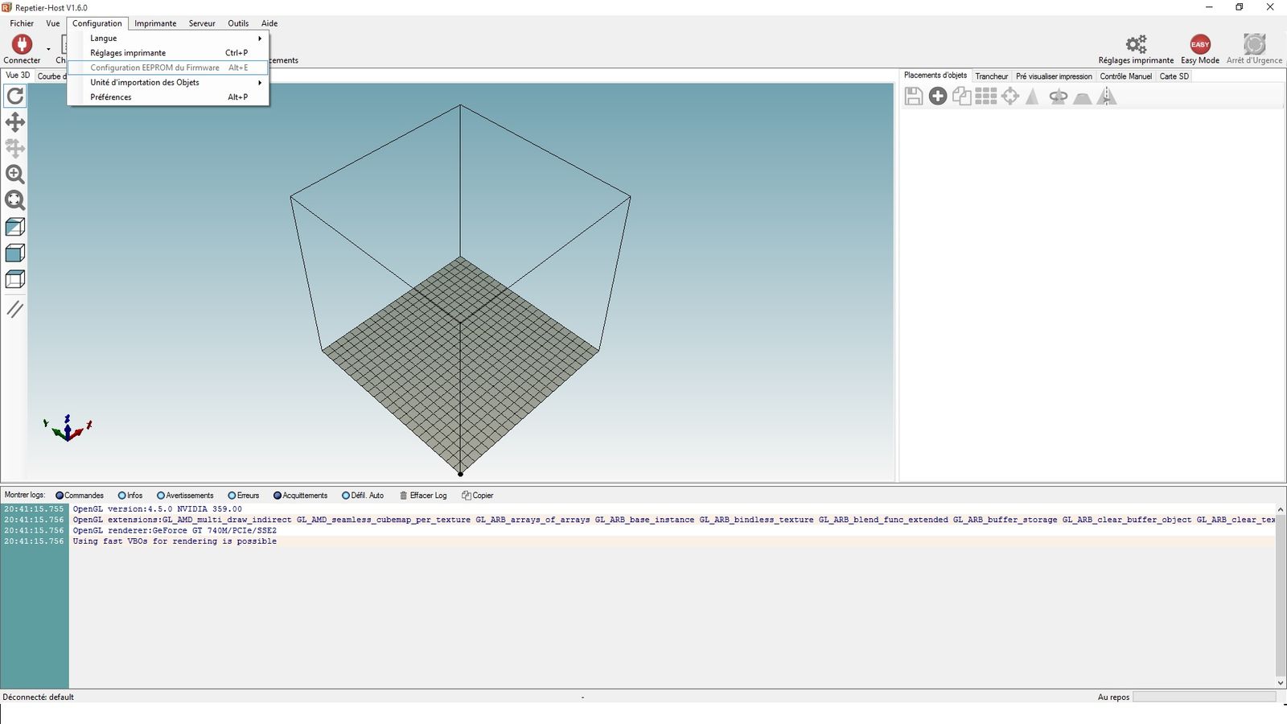Switch to Placements d'objets tab
The width and height of the screenshot is (1287, 724).
[x=935, y=76]
